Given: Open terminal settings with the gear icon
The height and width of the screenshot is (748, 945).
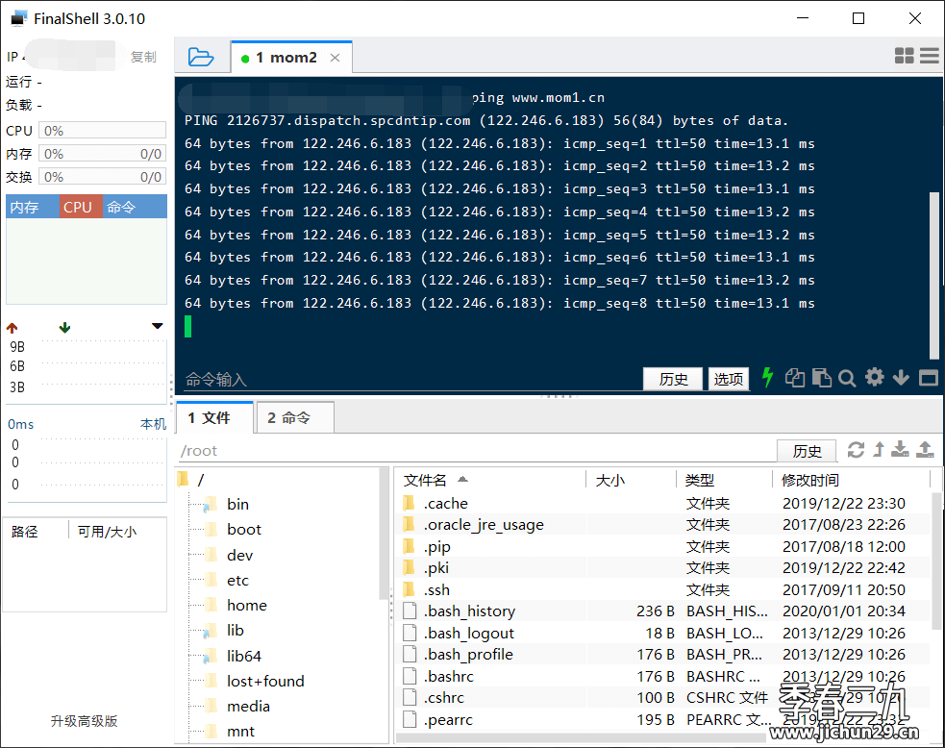Looking at the screenshot, I should [874, 377].
